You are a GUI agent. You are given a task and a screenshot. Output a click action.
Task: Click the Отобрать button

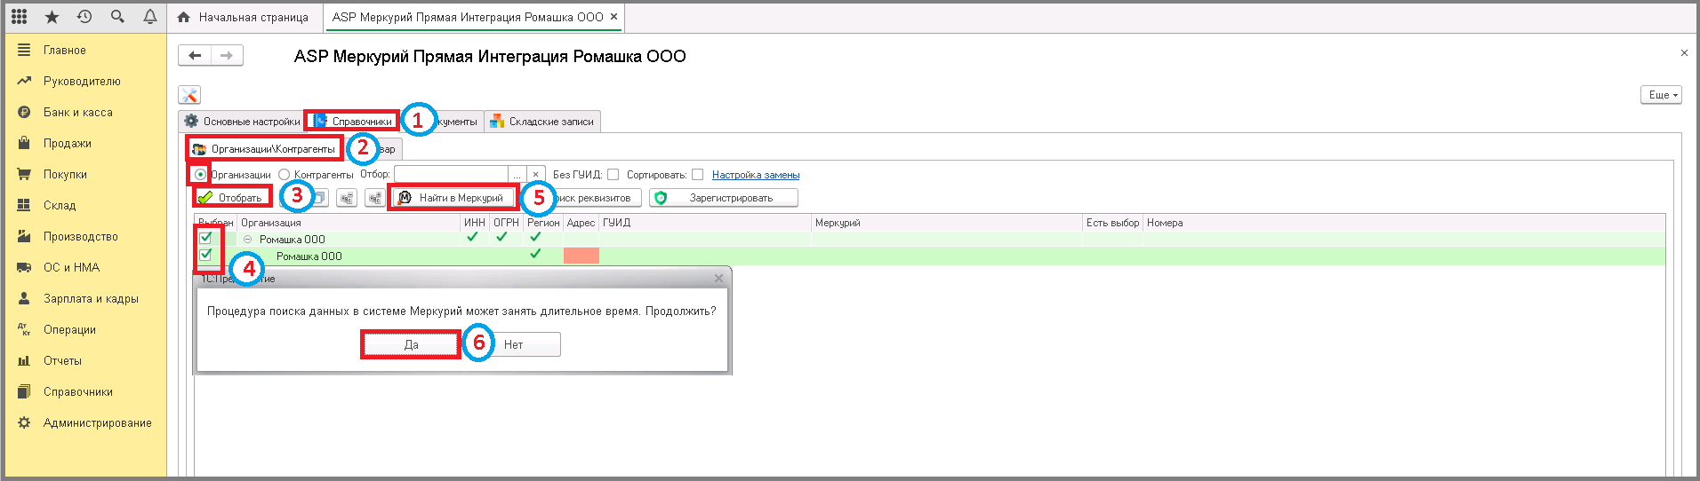[x=232, y=198]
